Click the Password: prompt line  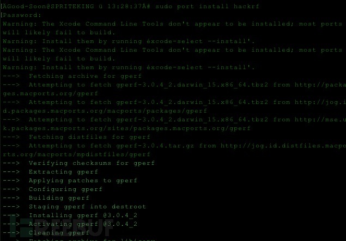coord(21,15)
